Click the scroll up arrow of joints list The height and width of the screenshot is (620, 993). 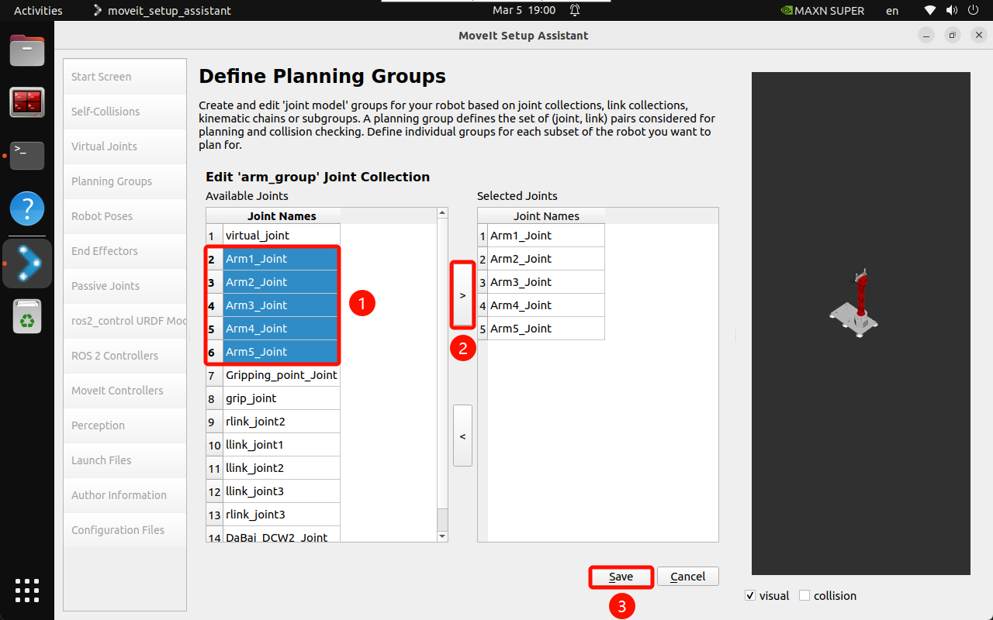[x=442, y=213]
